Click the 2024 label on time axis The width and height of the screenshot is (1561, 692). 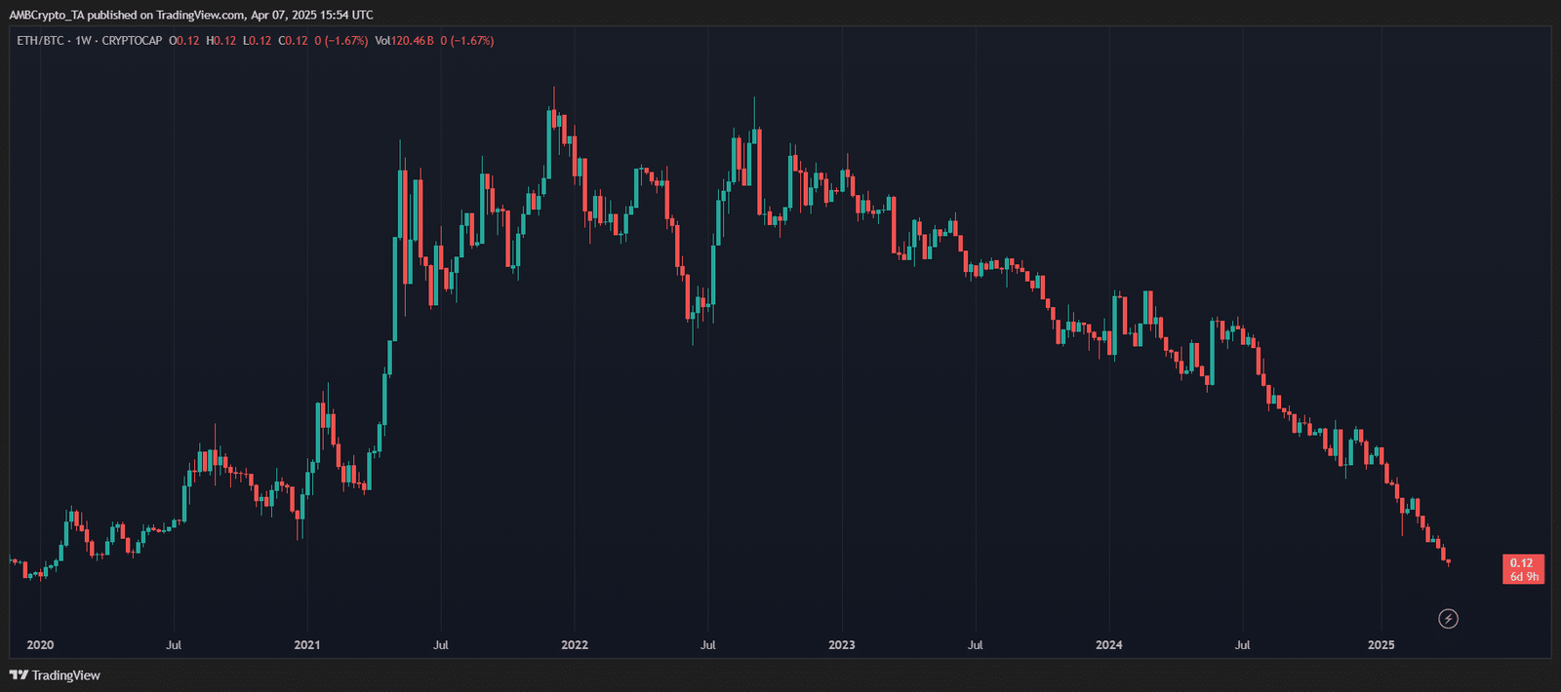click(x=1108, y=645)
